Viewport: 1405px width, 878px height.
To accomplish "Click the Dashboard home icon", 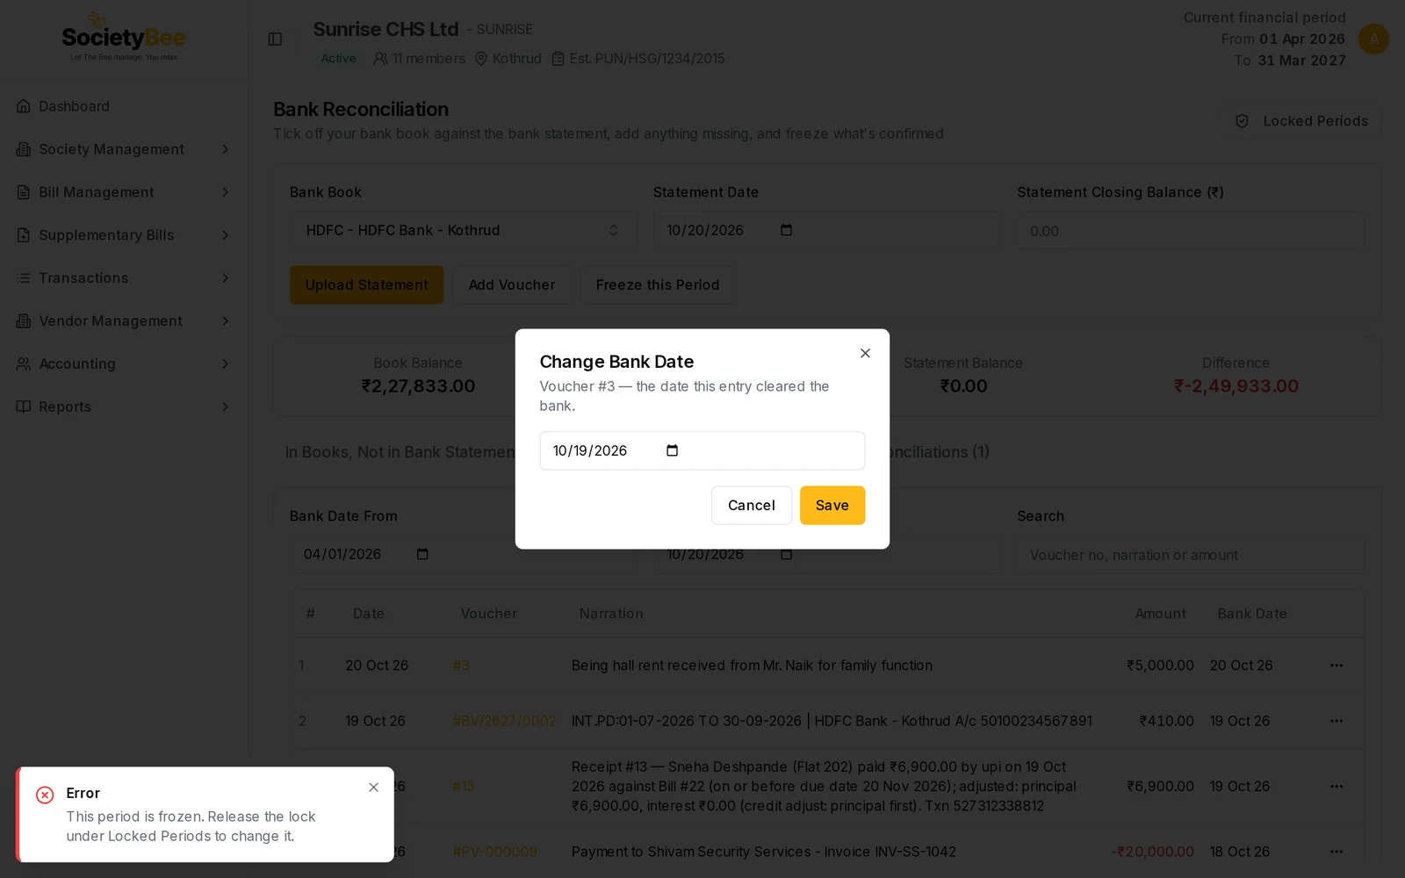I will click(x=24, y=106).
